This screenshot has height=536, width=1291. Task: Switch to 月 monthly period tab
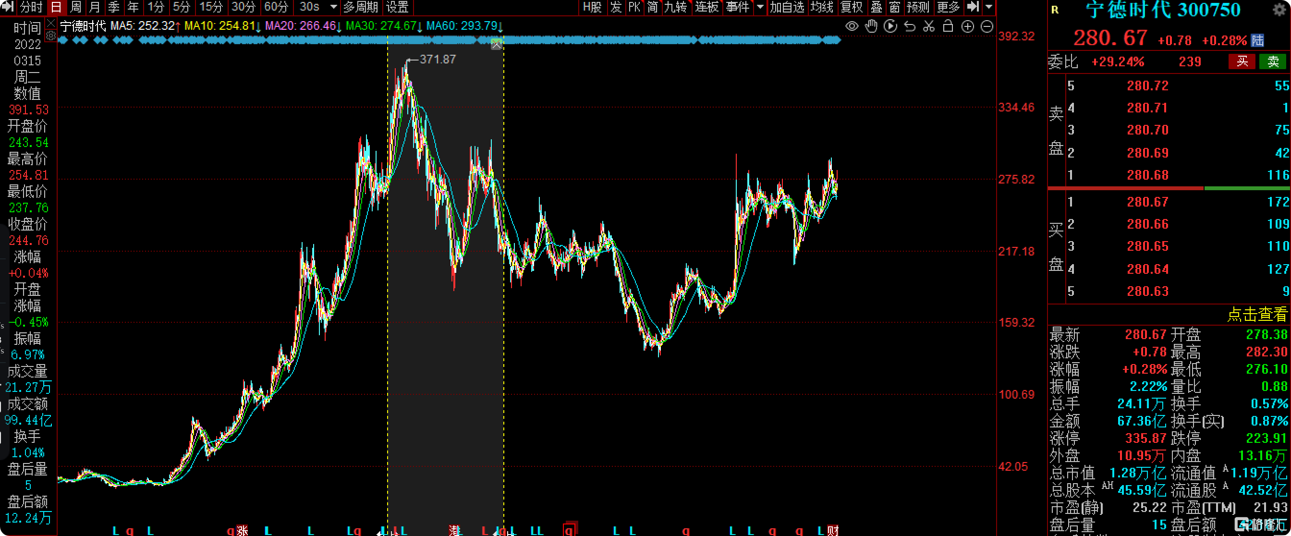pyautogui.click(x=94, y=7)
